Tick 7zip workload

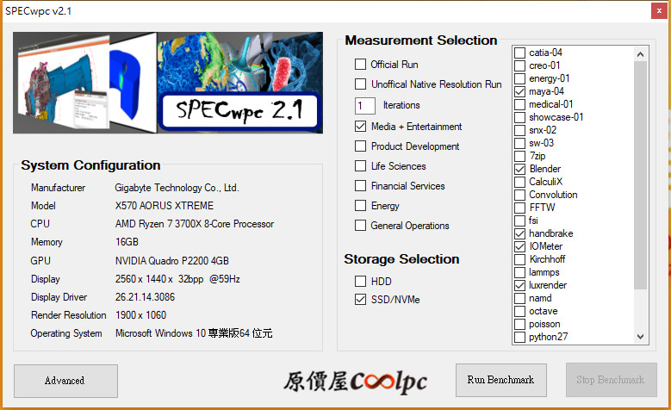tap(519, 156)
